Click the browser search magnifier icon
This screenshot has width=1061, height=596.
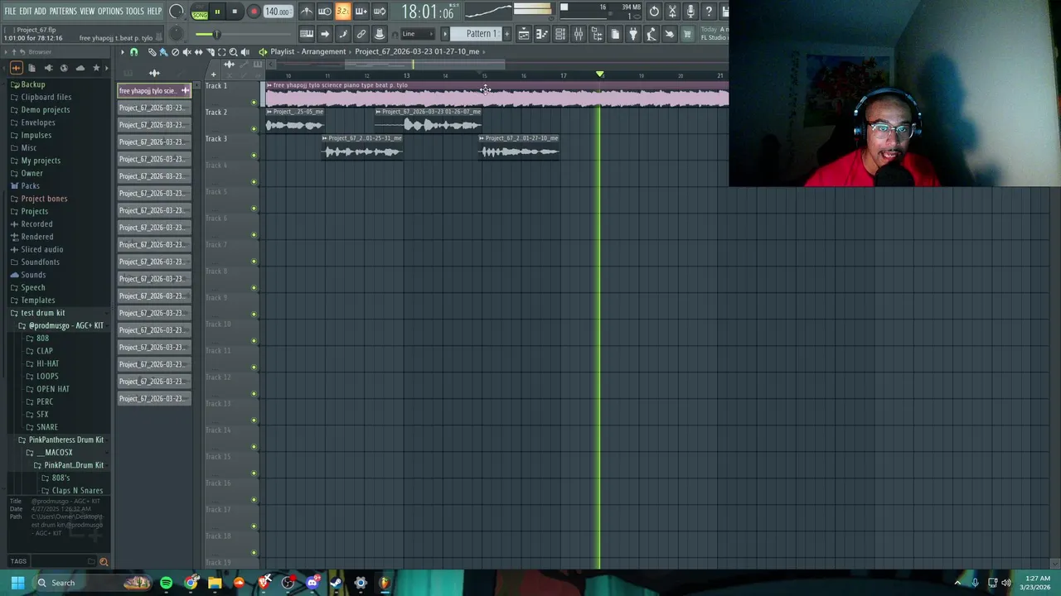point(104,561)
